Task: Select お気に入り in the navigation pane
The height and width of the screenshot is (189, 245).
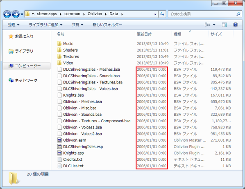Action: 24,36
